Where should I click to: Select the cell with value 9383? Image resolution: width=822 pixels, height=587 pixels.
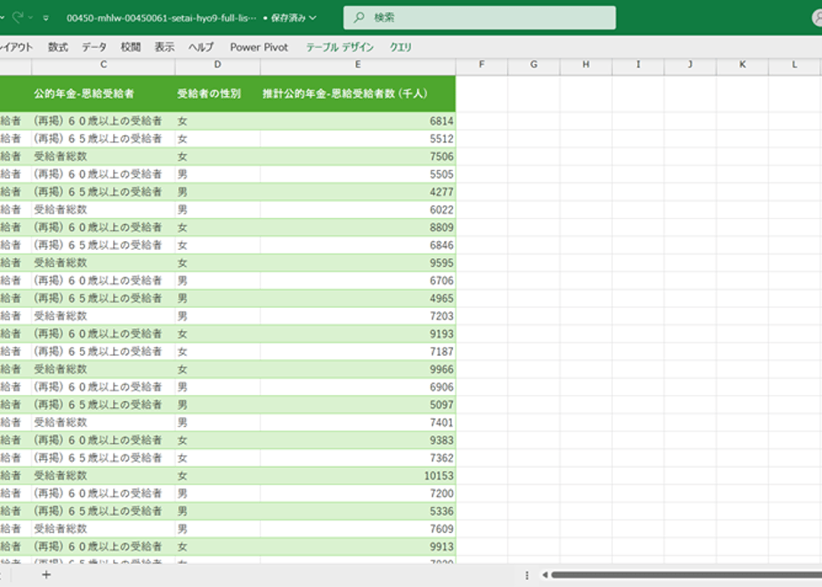pyautogui.click(x=358, y=440)
